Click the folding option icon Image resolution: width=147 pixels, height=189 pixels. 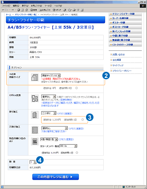(35, 115)
